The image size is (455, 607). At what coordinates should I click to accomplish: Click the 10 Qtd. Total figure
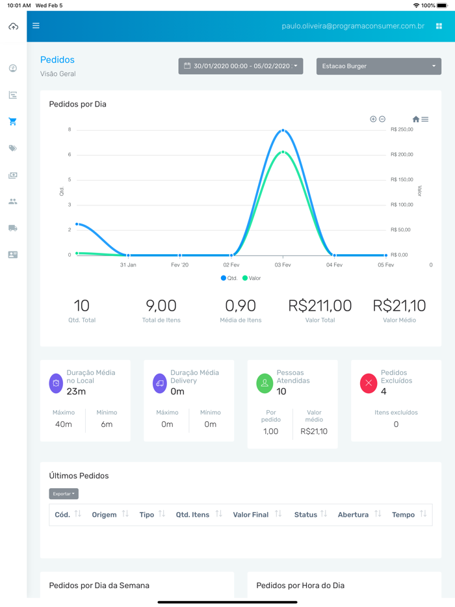coord(82,306)
